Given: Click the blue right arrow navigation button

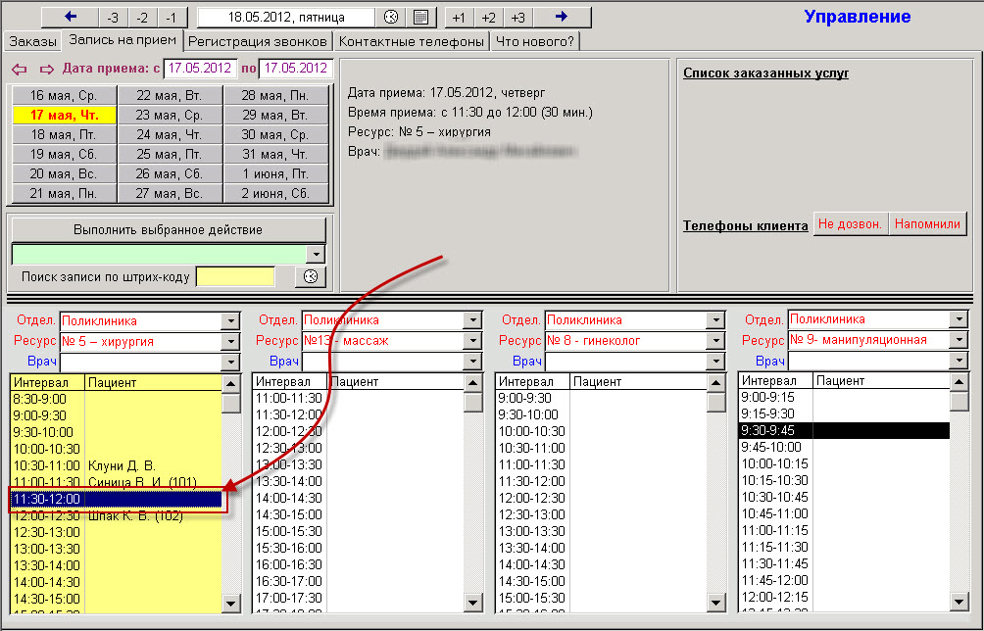Looking at the screenshot, I should tap(562, 17).
